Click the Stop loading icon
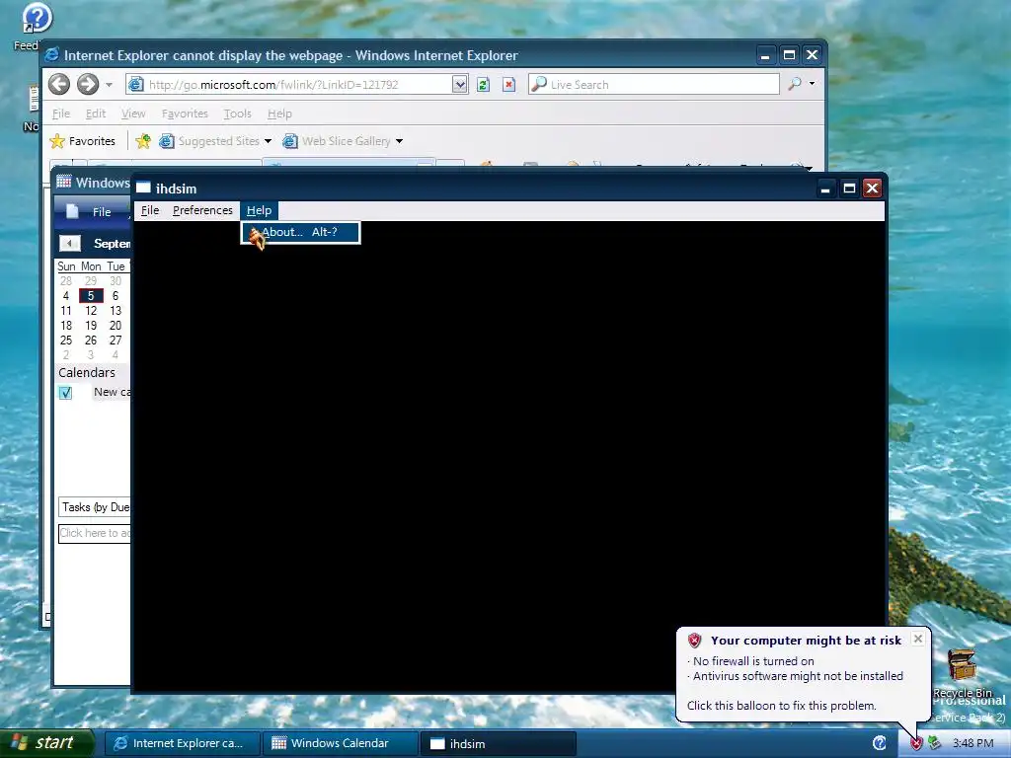The image size is (1011, 758). (508, 85)
